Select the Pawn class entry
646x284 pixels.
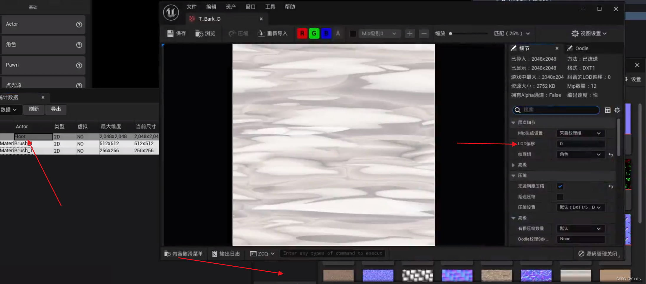[43, 65]
